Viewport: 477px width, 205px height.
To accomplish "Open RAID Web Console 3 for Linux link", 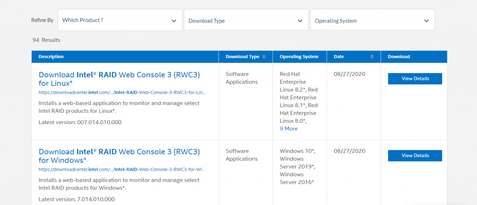I will click(119, 79).
